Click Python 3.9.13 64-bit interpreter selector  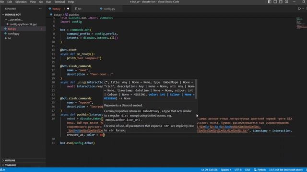pyautogui.click(x=285, y=170)
